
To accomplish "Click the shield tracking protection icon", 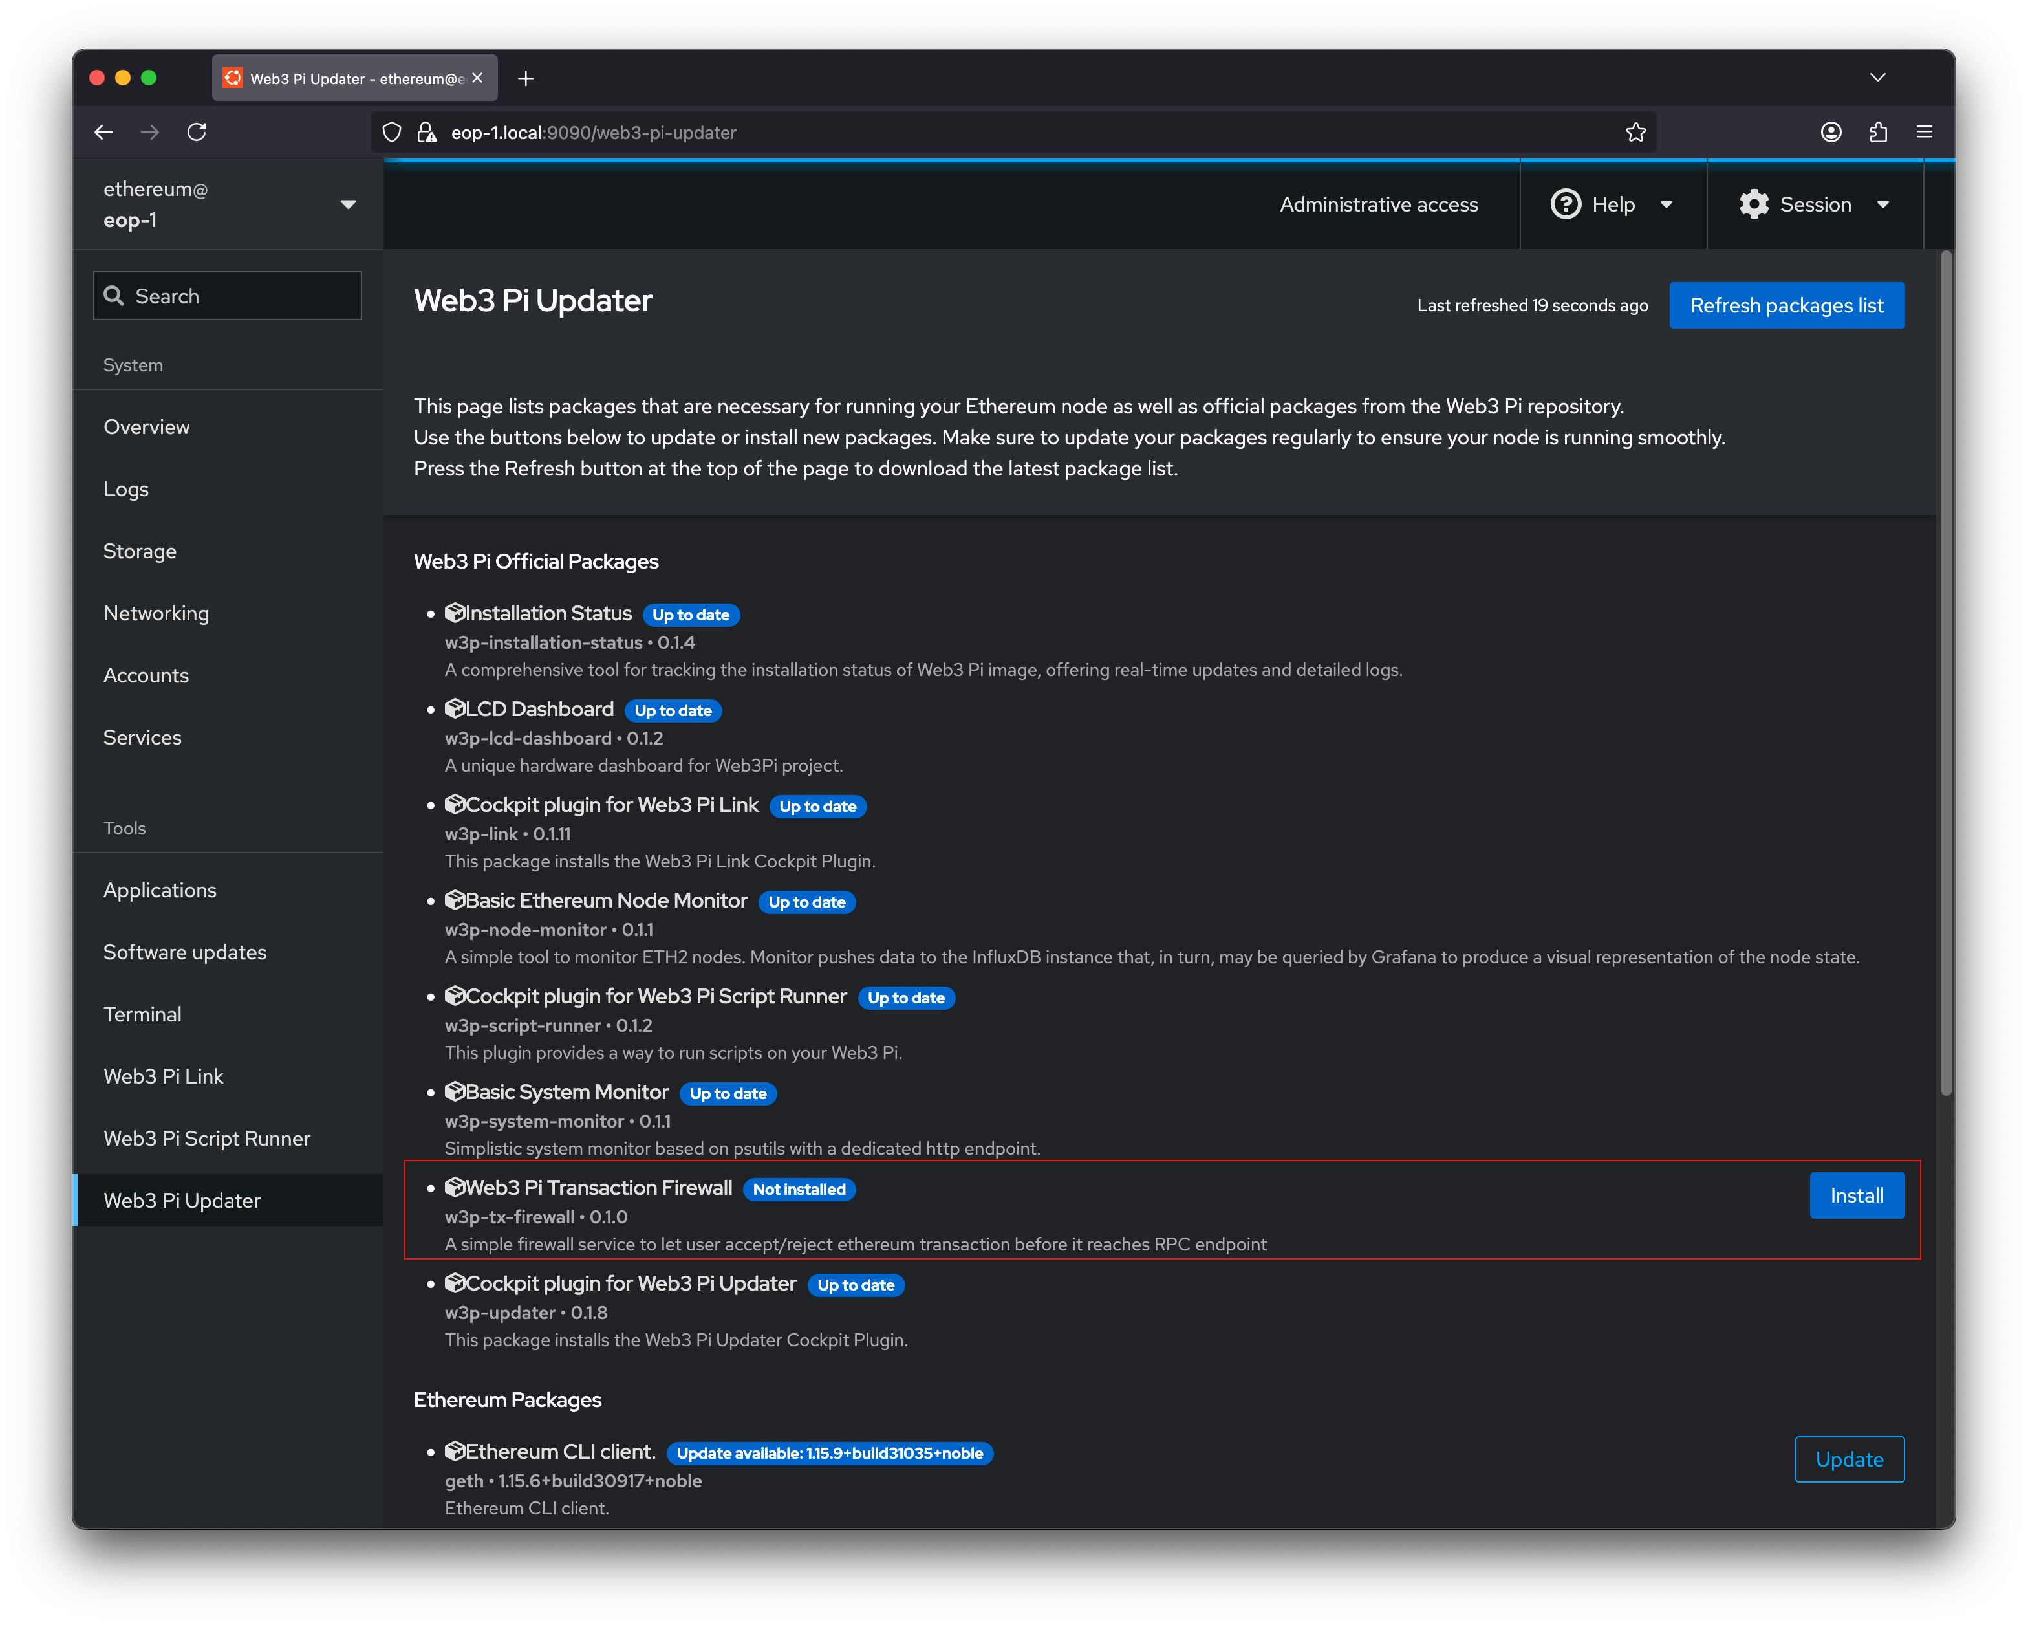I will 393,133.
